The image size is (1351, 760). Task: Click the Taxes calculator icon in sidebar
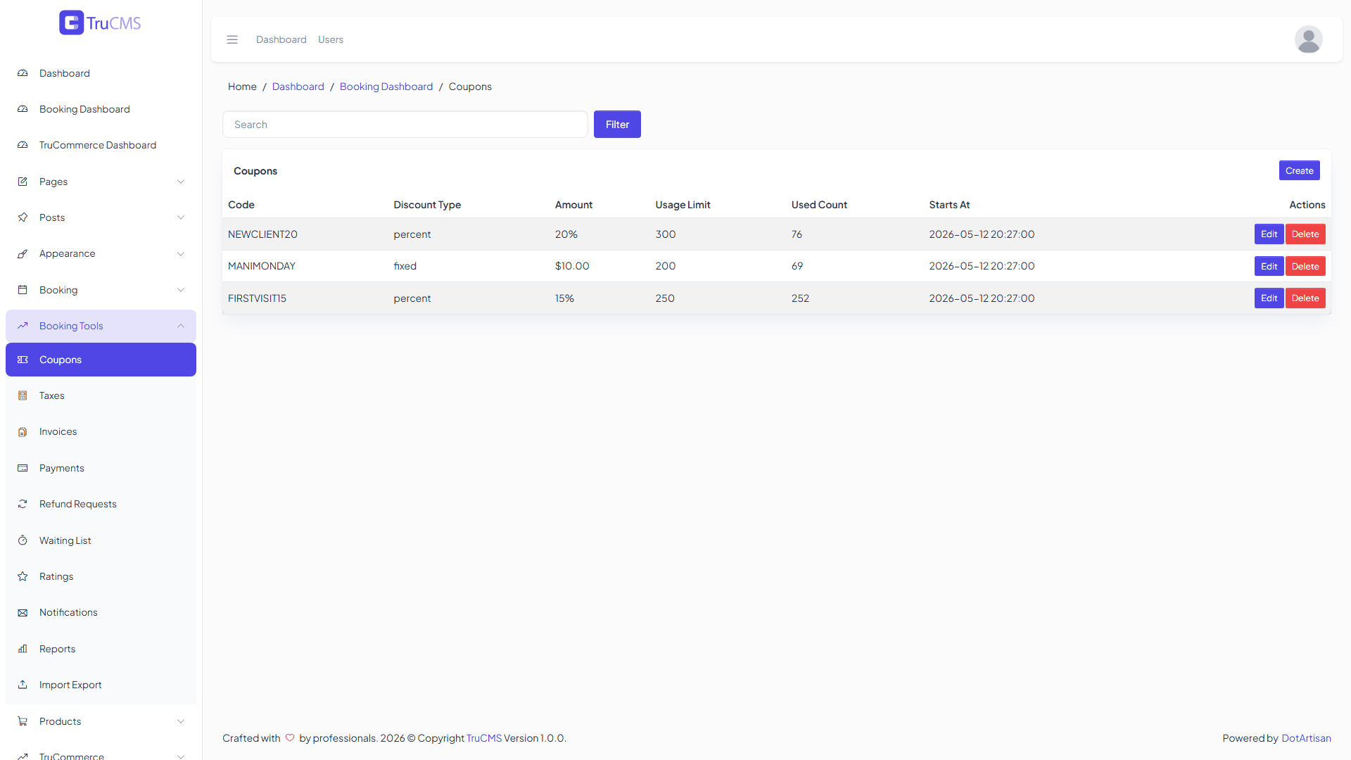(x=23, y=395)
